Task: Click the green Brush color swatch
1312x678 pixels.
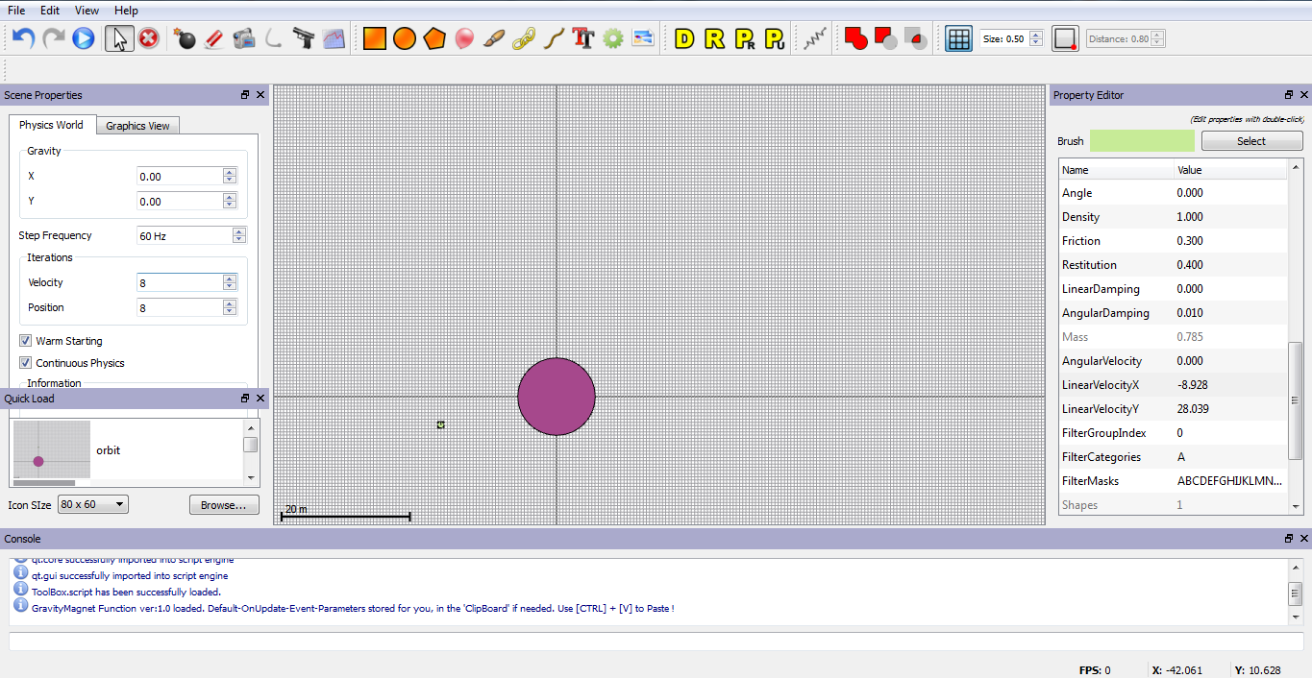Action: point(1142,140)
